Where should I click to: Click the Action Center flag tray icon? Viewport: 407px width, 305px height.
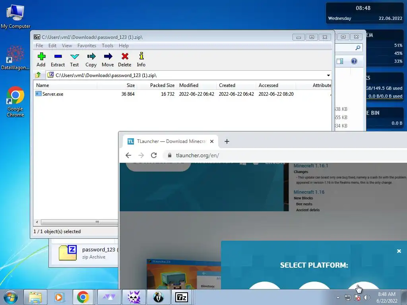[x=357, y=297]
